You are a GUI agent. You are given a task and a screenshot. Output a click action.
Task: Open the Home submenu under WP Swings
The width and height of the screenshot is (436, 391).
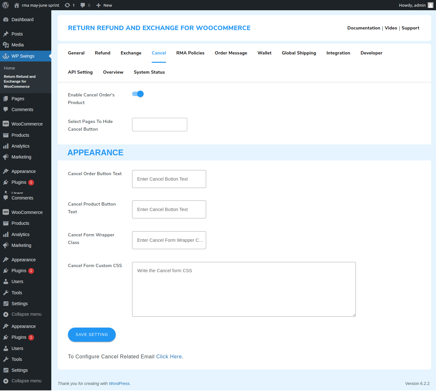click(x=9, y=68)
